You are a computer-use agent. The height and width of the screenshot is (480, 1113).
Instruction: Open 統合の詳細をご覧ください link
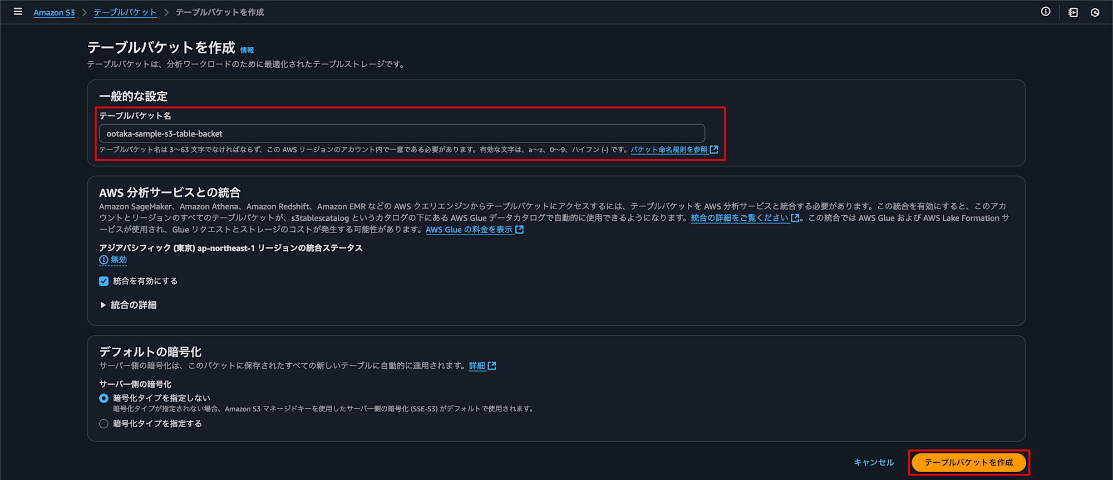[745, 218]
